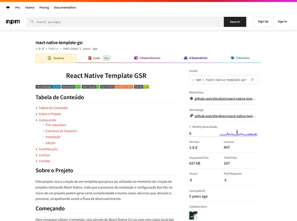Screen dimensions: 297x221
Task: Jump to Pré-requisitos link
Action: (x=56, y=125)
